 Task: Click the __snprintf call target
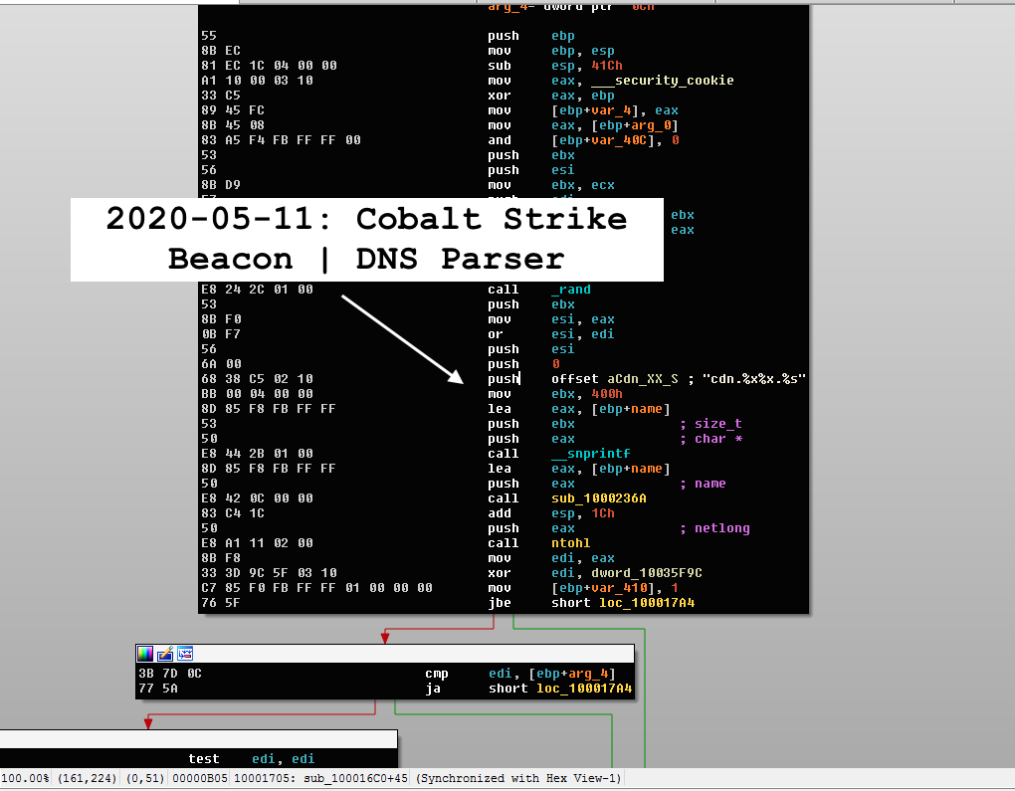pos(590,453)
